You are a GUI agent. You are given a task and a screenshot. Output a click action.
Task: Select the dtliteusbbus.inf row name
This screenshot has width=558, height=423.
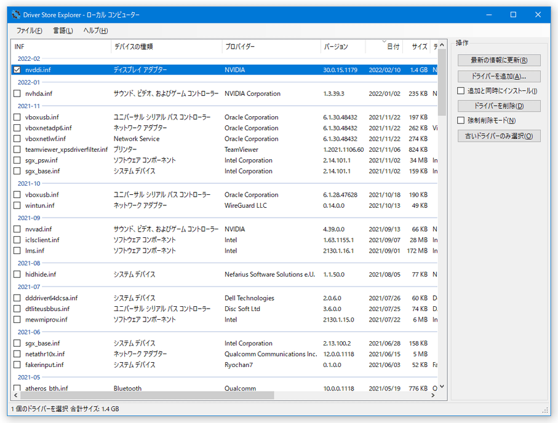point(47,309)
